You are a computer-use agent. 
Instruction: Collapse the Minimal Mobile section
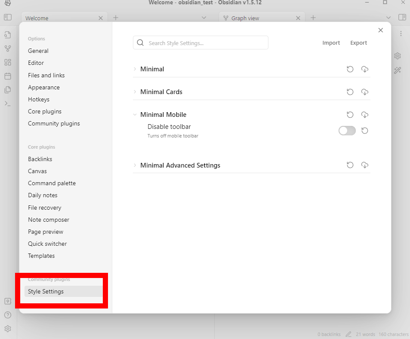[x=135, y=114]
